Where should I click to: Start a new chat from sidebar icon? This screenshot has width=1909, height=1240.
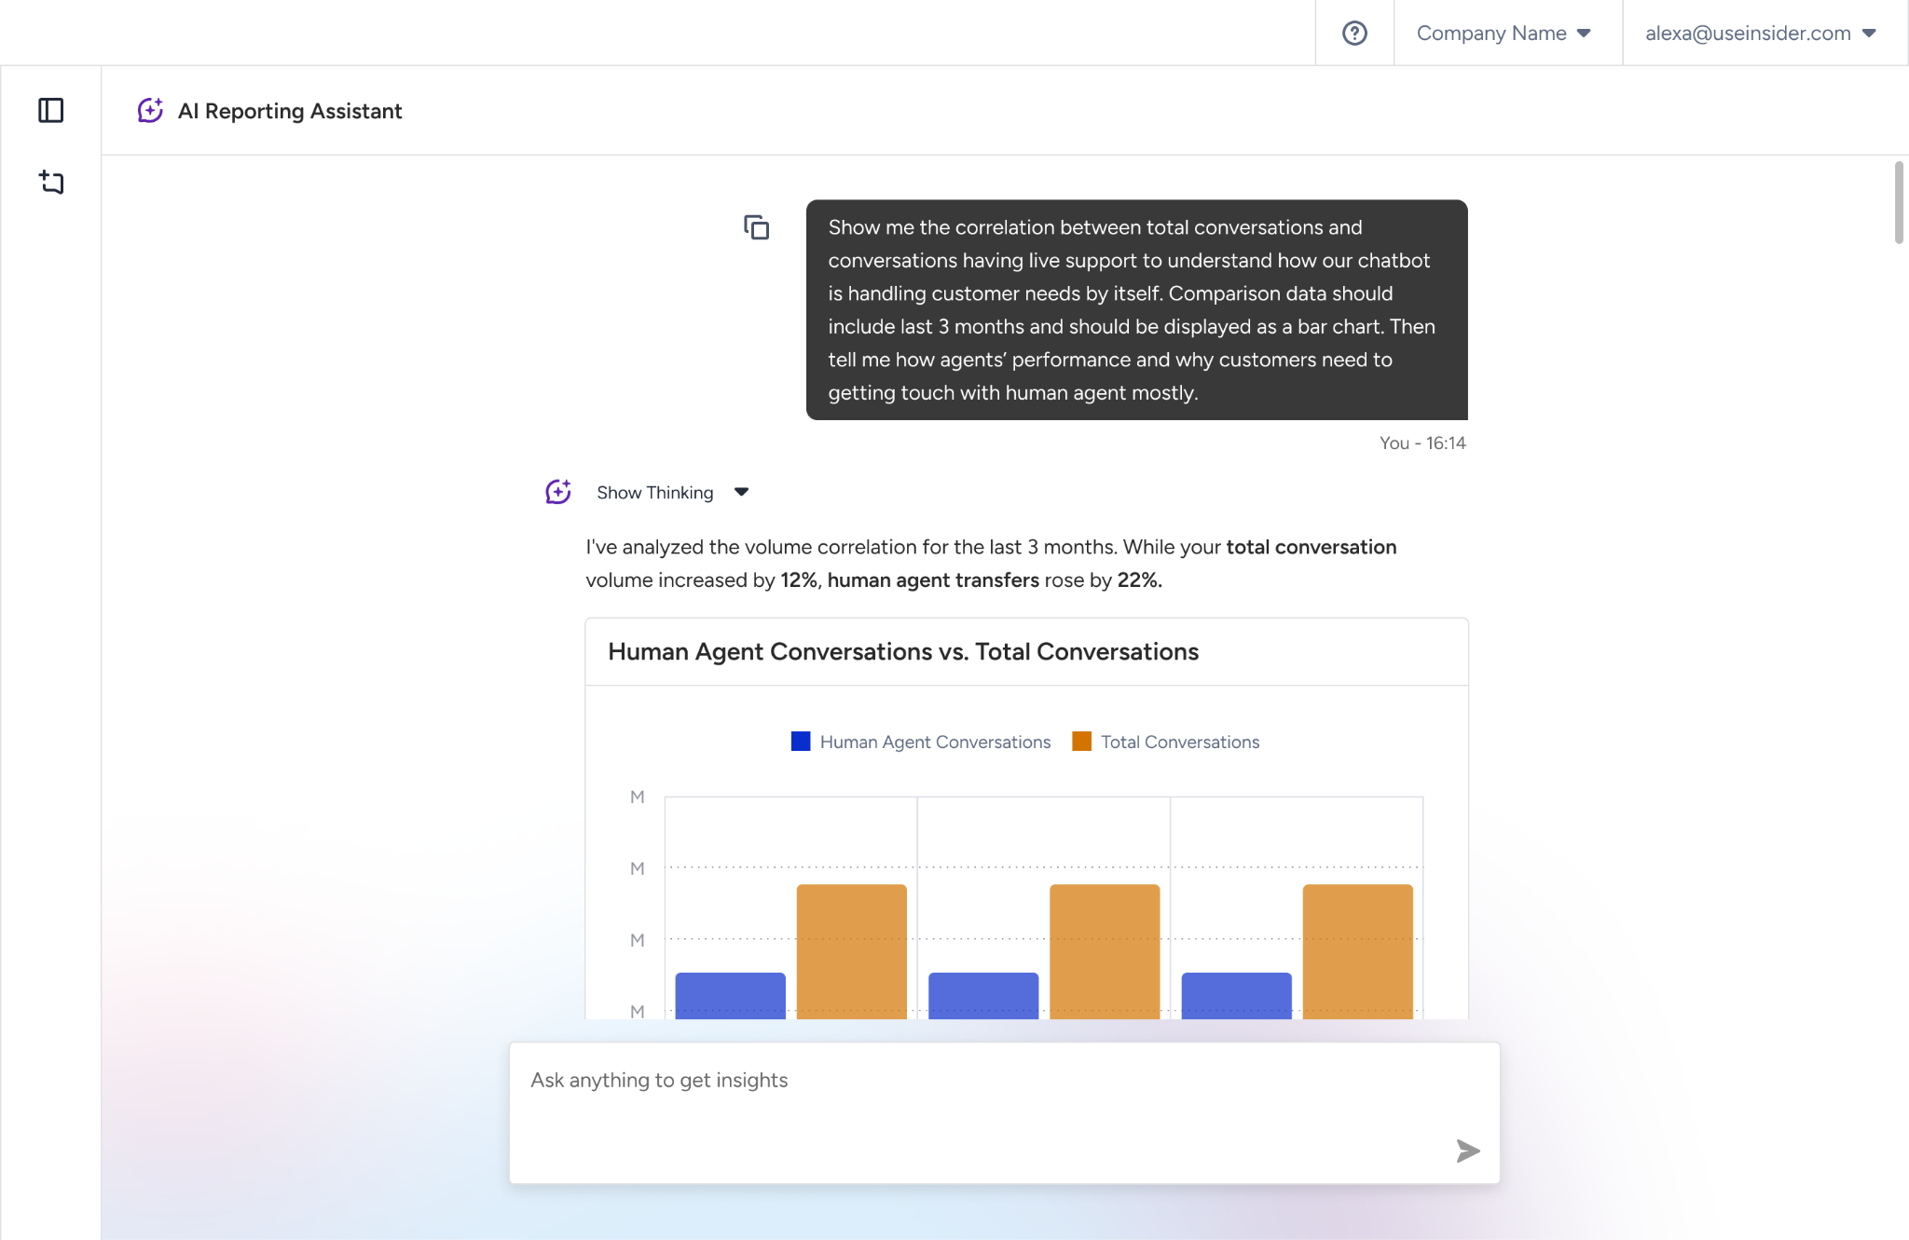51,182
